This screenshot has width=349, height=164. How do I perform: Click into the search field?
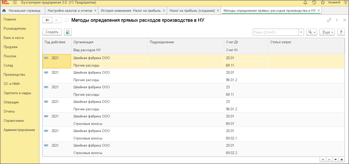(x=275, y=32)
